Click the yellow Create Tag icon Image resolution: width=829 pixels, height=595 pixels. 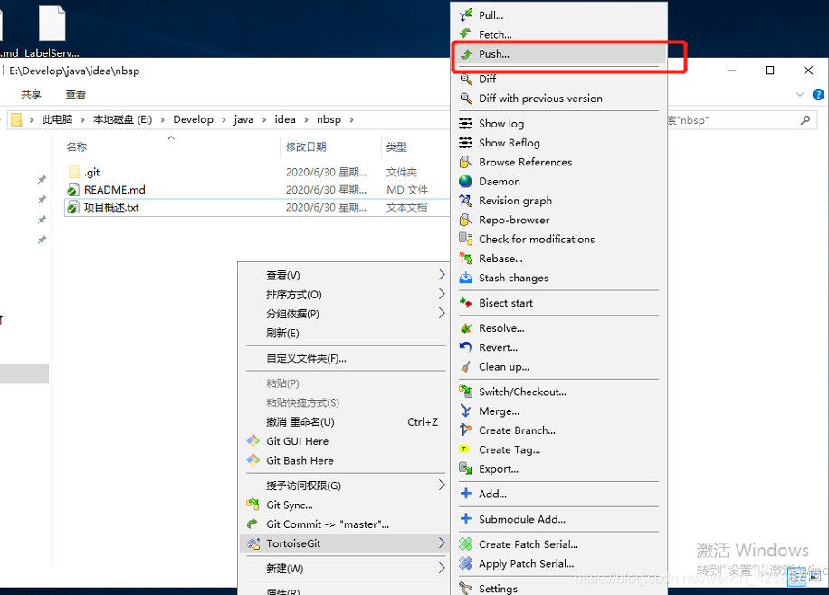[x=464, y=449]
